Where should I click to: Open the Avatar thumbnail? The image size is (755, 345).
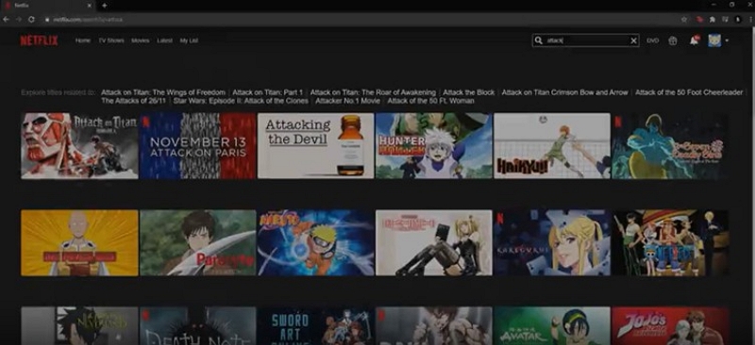coord(552,326)
